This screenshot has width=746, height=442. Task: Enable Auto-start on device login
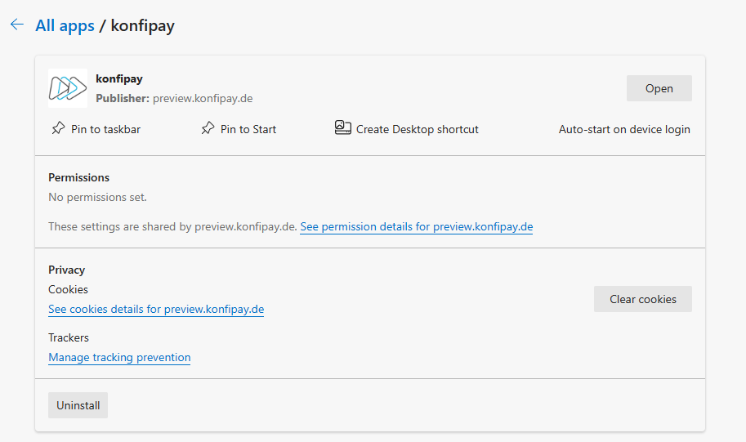click(624, 129)
